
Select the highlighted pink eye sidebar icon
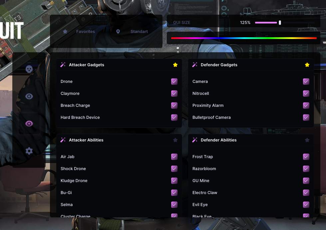[29, 124]
